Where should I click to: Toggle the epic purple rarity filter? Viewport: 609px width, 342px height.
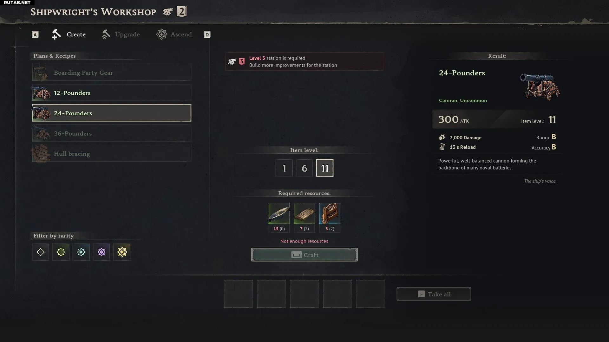(x=101, y=252)
